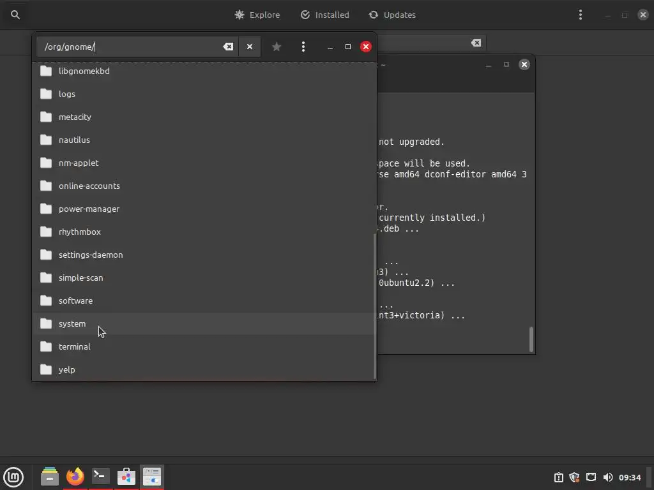Image resolution: width=654 pixels, height=490 pixels.
Task: Close the dconf path search entry
Action: (x=250, y=47)
